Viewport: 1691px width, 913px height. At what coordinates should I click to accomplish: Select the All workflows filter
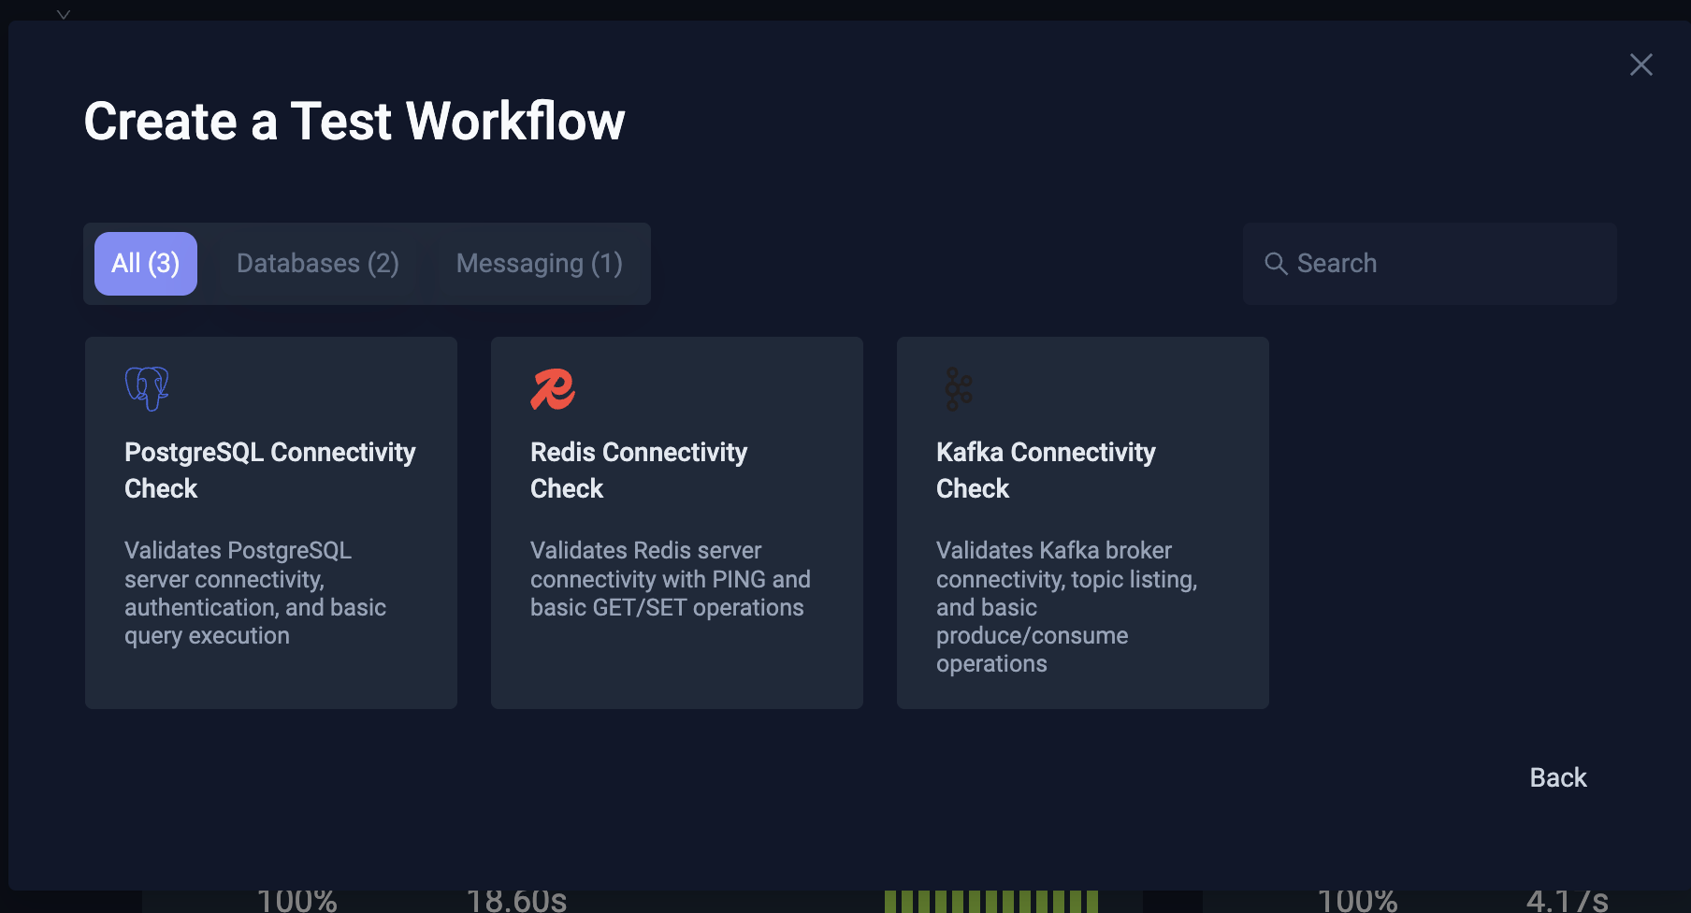coord(145,263)
